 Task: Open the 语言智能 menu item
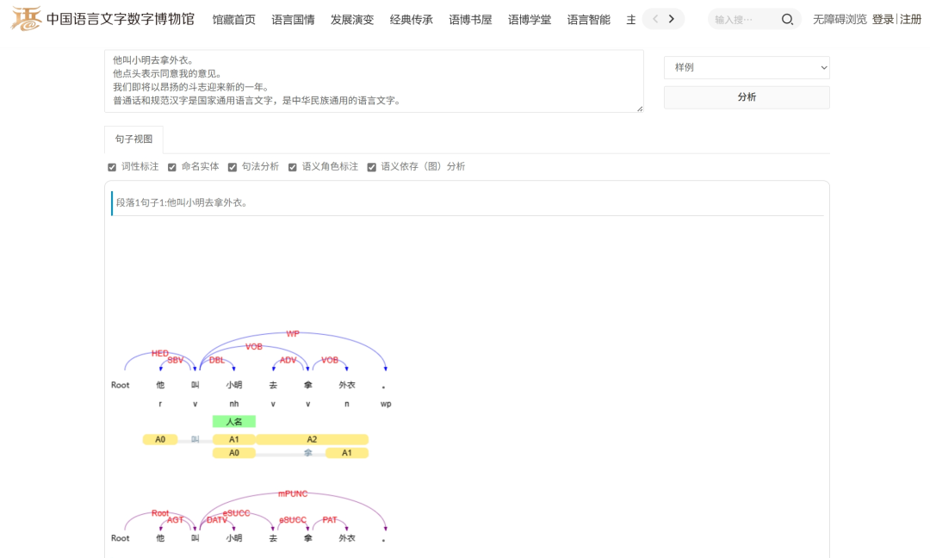pyautogui.click(x=588, y=19)
